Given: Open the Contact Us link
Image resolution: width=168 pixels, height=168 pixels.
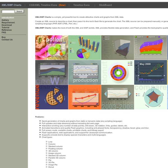Looking at the screenshot, I should [x=7, y=40].
